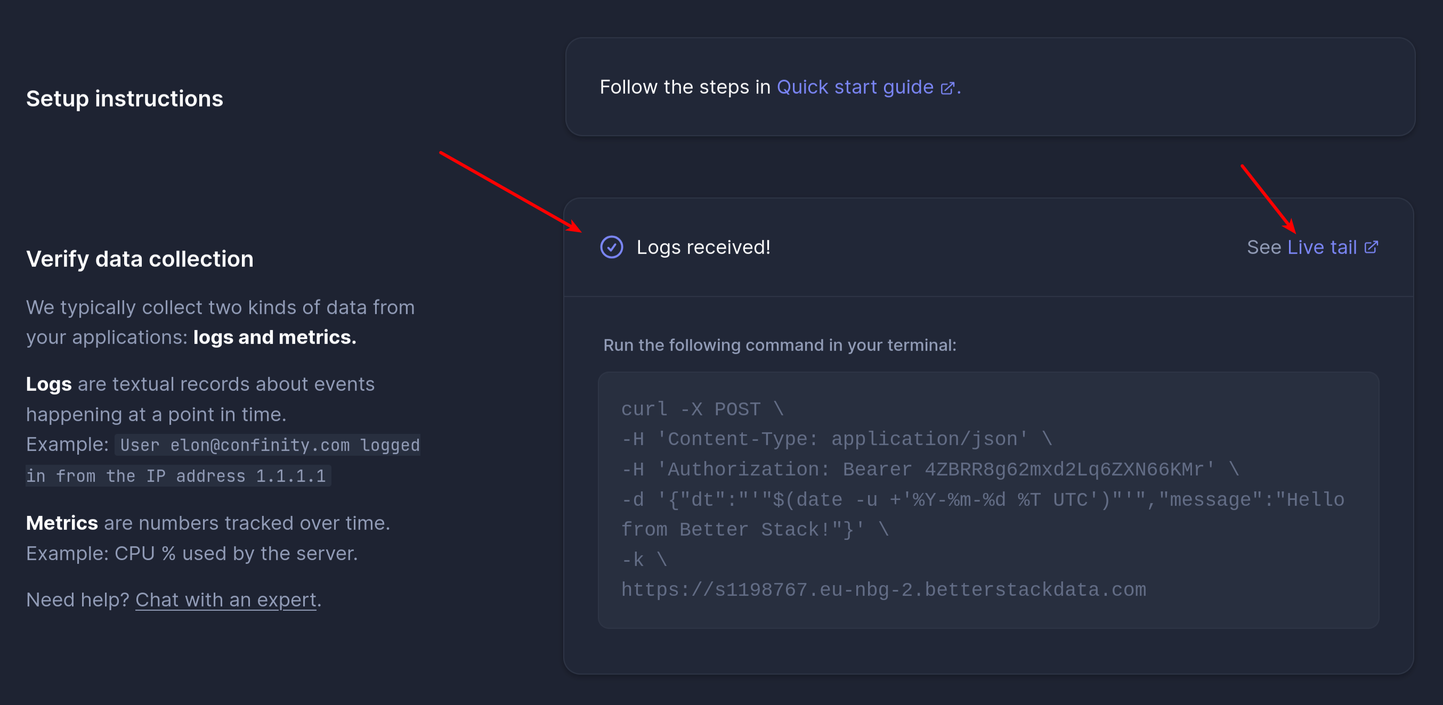1443x705 pixels.
Task: Click the '-k \' line in the command
Action: coord(644,560)
